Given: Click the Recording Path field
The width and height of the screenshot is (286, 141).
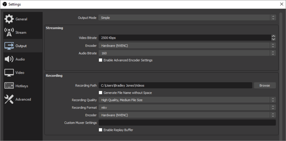Looking at the screenshot, I should [176, 85].
